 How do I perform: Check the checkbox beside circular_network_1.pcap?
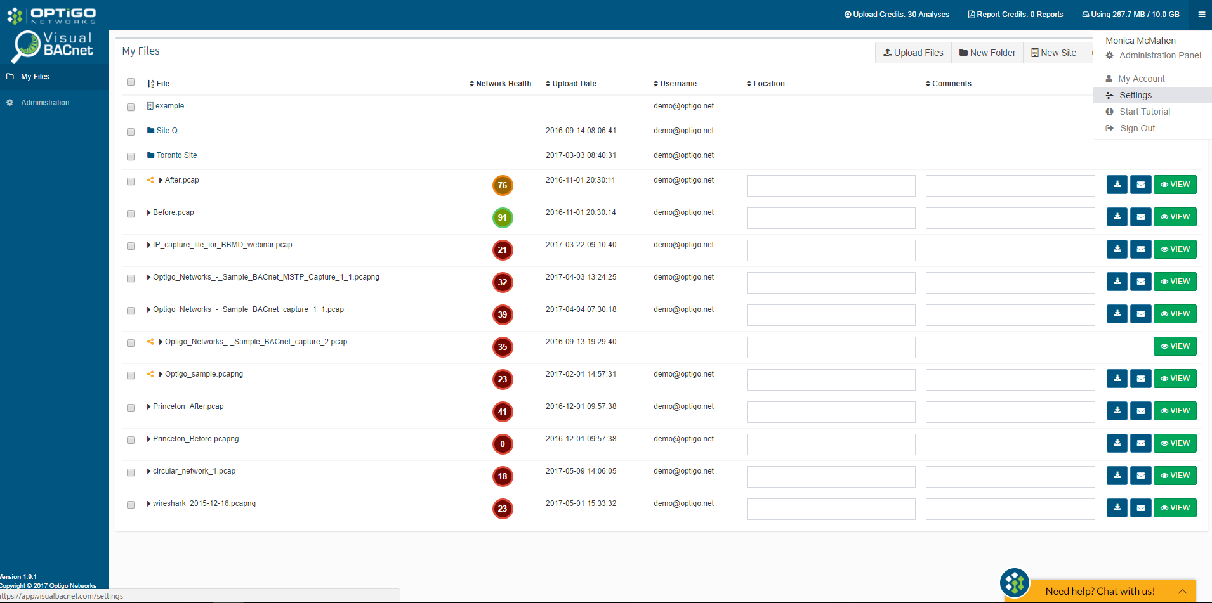pos(131,472)
